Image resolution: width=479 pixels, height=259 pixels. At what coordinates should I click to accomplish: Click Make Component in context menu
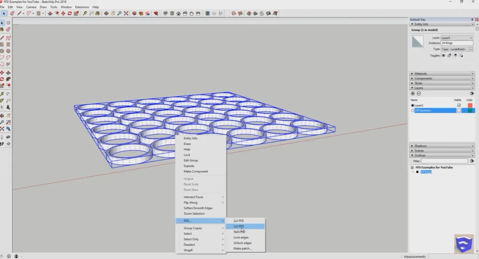201,171
